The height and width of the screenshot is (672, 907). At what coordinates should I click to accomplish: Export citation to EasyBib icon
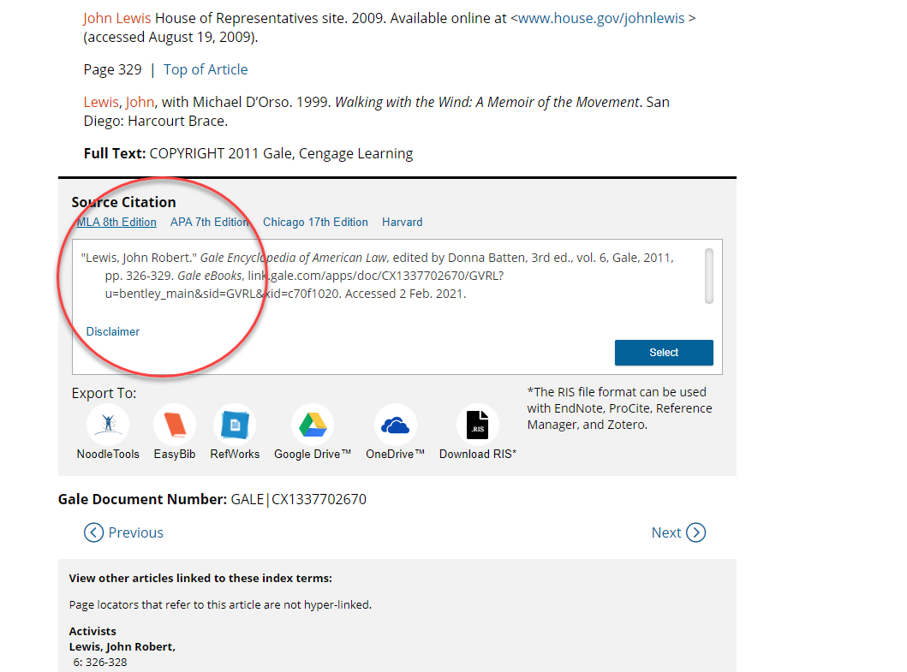pyautogui.click(x=174, y=425)
